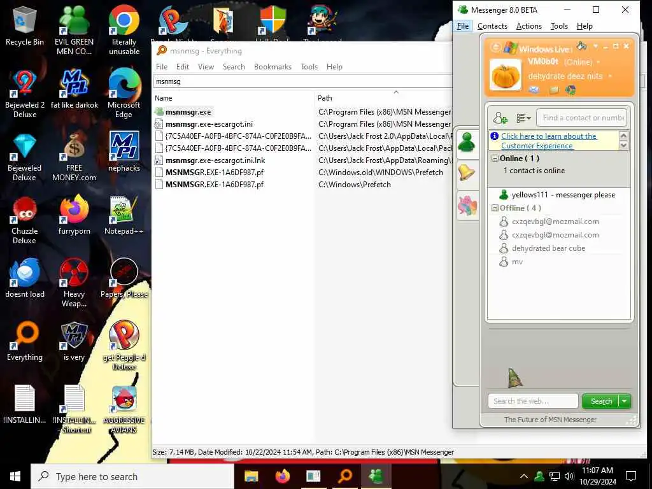
Task: Select the colorful butterfly tab in Messenger
Action: 467,206
